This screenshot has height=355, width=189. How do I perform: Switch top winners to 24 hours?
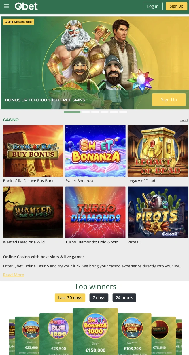(x=124, y=298)
